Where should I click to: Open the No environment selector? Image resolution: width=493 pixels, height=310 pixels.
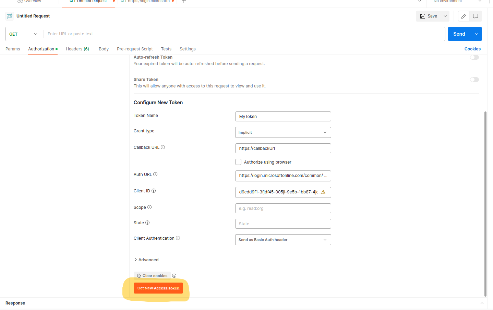coord(456,1)
